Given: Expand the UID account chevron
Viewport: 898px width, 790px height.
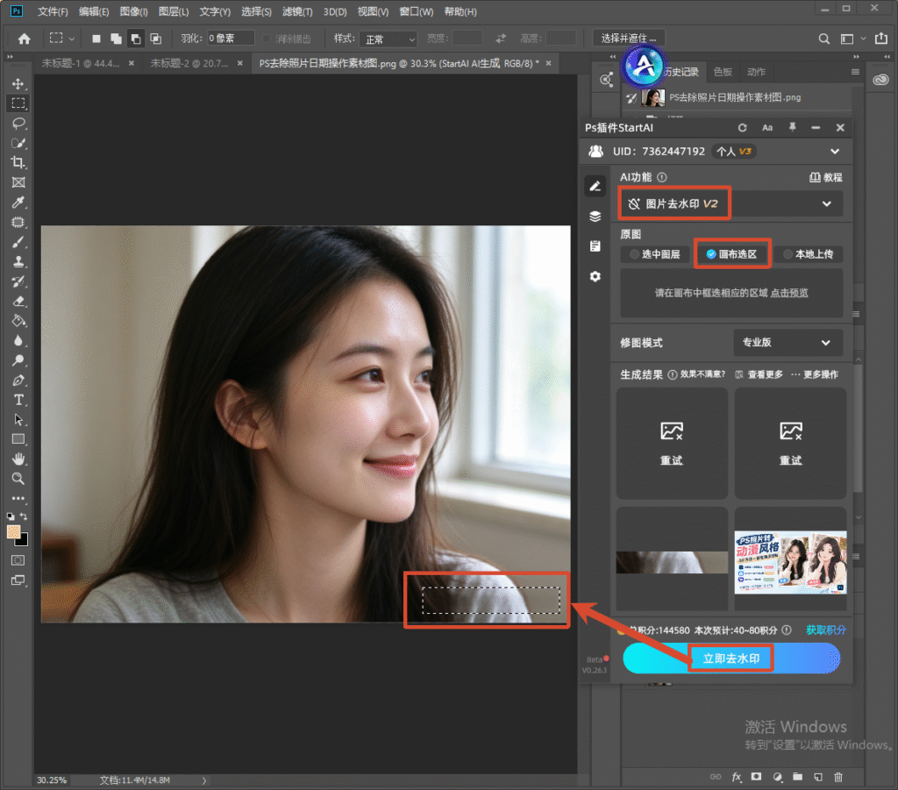Looking at the screenshot, I should 835,152.
